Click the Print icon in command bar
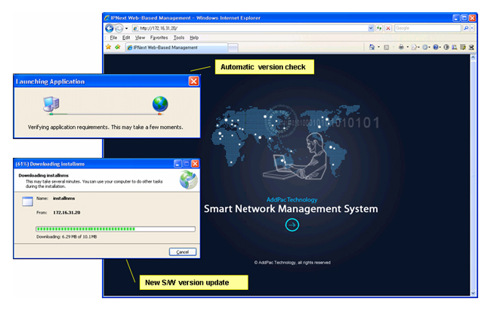Image resolution: width=491 pixels, height=311 pixels. click(x=401, y=47)
